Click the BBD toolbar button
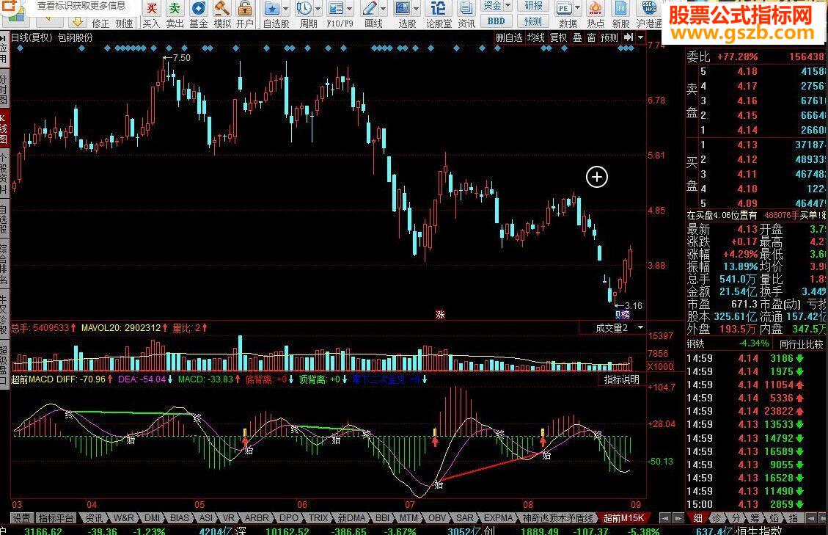Viewport: 828px width, 535px height. tap(496, 21)
